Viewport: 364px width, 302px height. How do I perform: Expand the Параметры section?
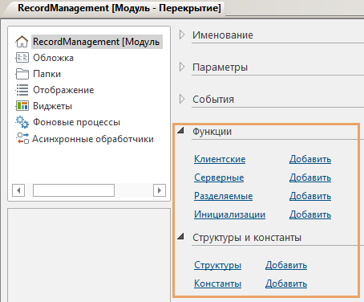tap(182, 67)
